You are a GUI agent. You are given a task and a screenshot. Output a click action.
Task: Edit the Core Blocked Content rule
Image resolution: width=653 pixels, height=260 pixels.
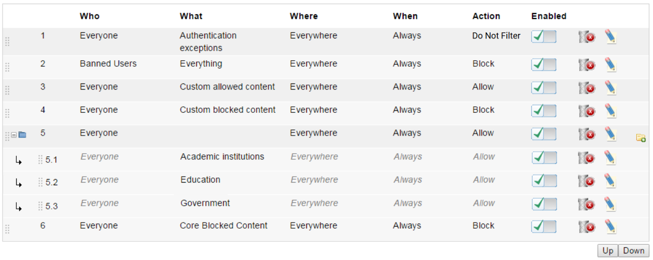tap(611, 227)
